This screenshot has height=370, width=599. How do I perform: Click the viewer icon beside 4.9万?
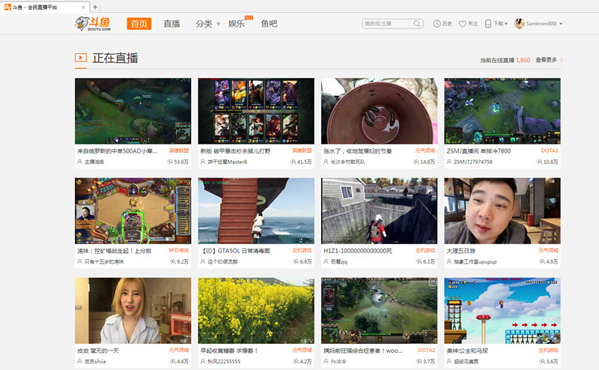542,261
